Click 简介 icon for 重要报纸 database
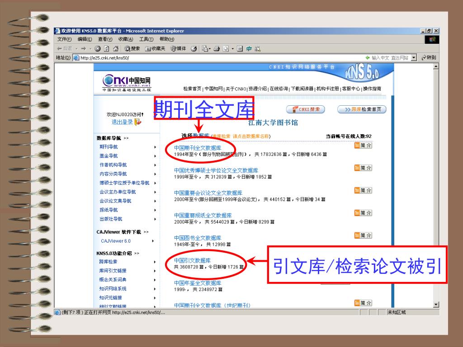This screenshot has height=347, width=463. pyautogui.click(x=363, y=213)
